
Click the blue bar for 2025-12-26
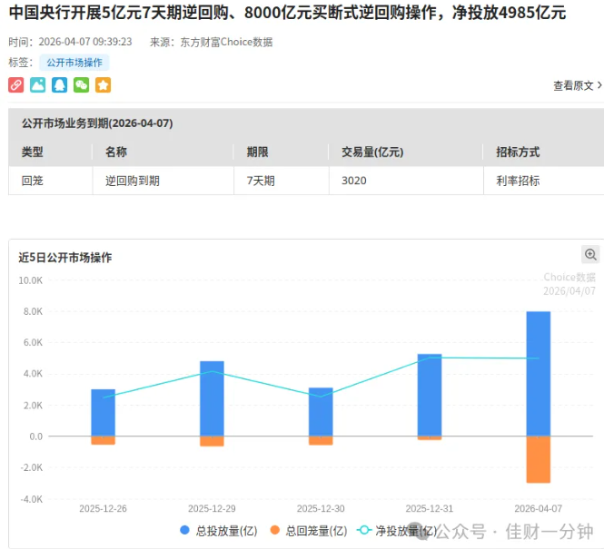click(103, 412)
